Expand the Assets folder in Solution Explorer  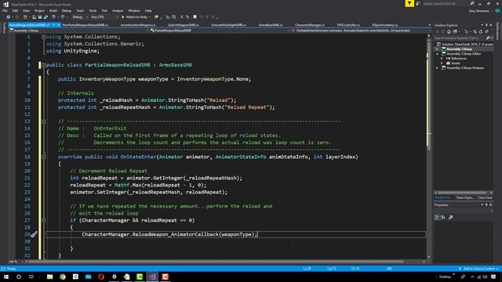[x=442, y=63]
